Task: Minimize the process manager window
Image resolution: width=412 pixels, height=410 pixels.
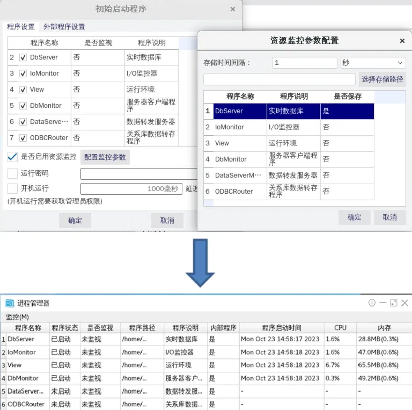Action: coord(383,303)
